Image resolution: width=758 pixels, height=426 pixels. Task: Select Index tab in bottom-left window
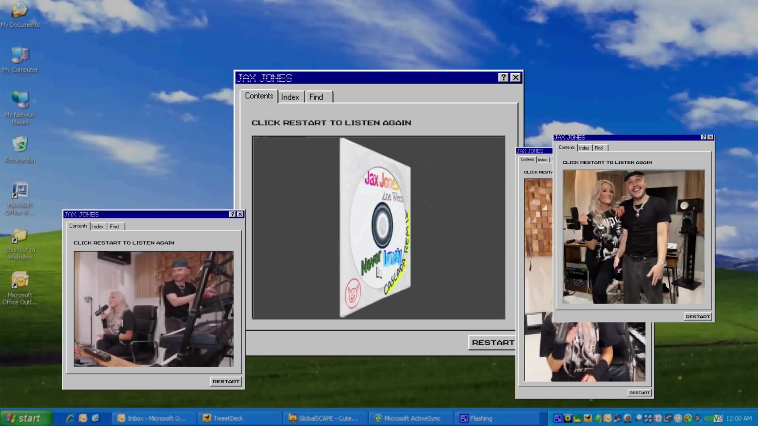[x=98, y=226]
